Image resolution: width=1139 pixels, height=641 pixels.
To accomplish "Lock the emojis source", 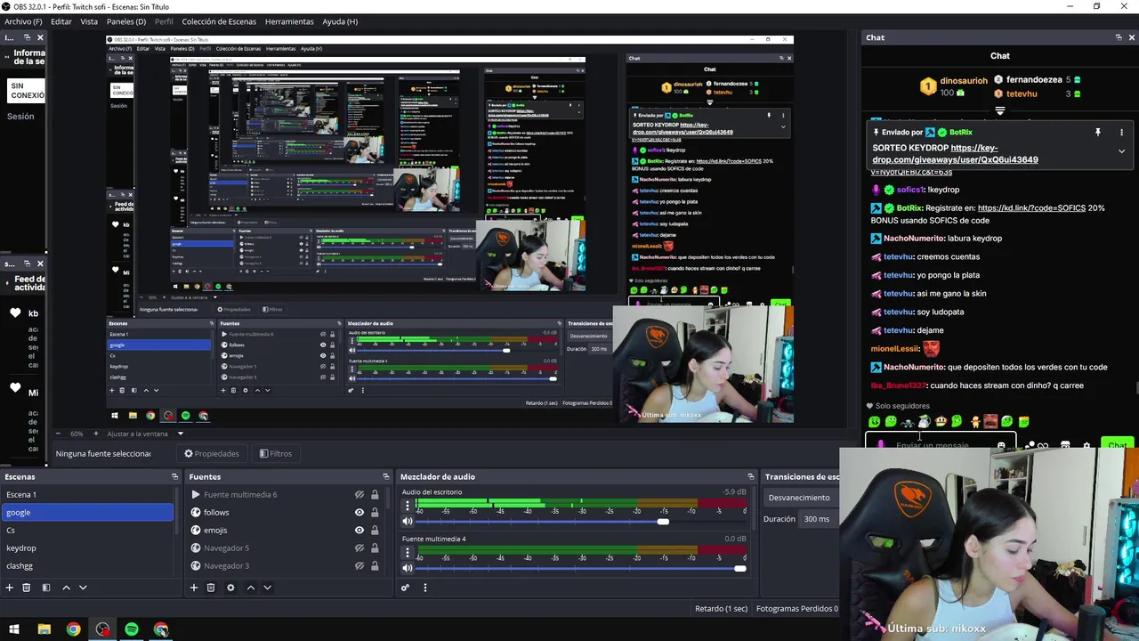I will click(x=375, y=531).
